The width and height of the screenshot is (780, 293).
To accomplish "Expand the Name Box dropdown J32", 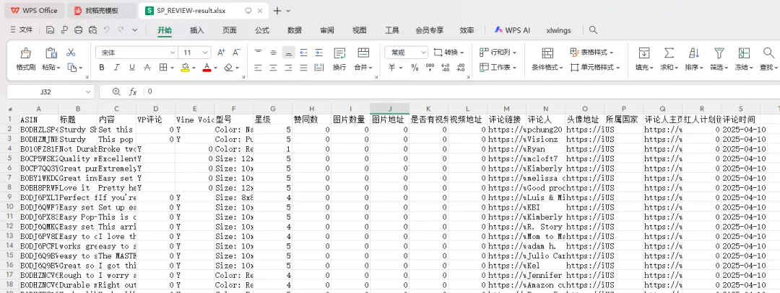I will tap(88, 91).
